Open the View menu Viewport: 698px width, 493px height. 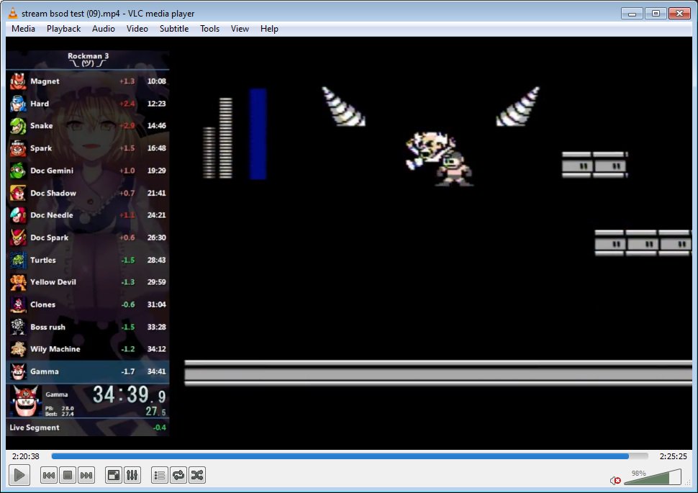coord(240,29)
